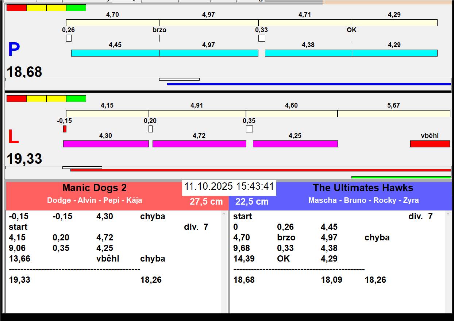Click 9,06 in Manic Dogs 2 list
The width and height of the screenshot is (454, 321).
pyautogui.click(x=17, y=248)
